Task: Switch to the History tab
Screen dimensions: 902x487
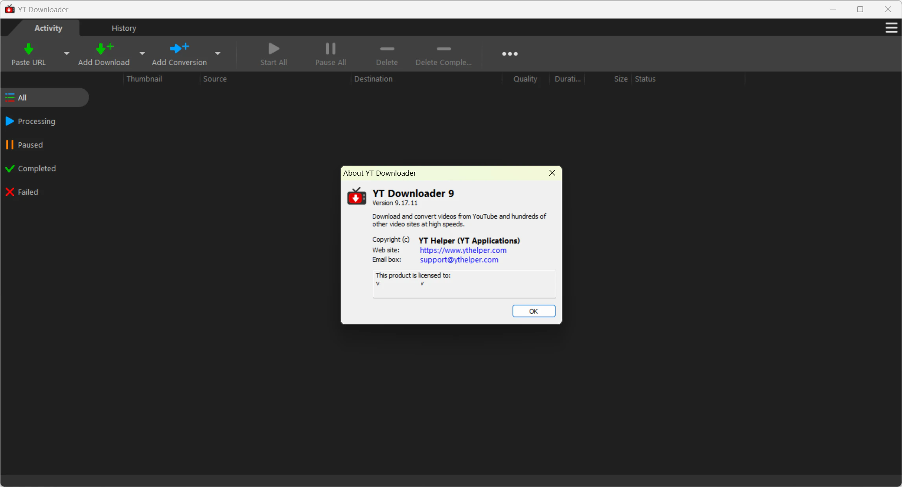Action: [x=123, y=28]
